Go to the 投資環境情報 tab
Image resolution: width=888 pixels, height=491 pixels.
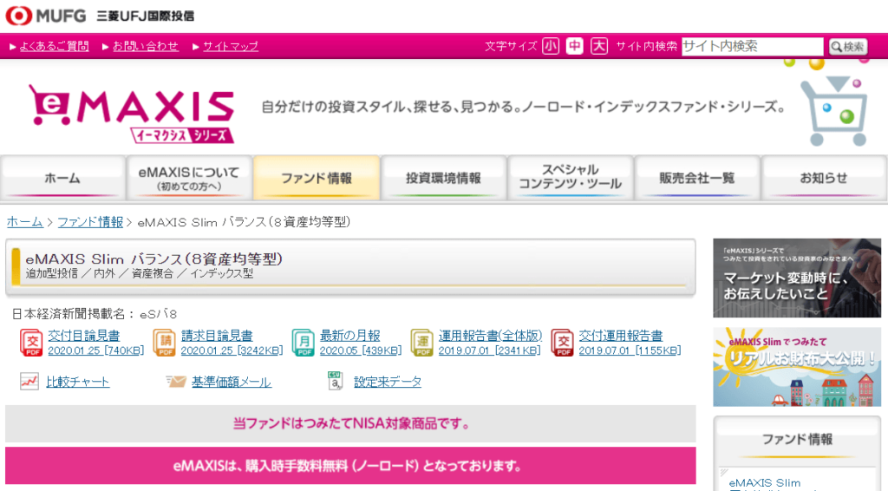tap(443, 178)
